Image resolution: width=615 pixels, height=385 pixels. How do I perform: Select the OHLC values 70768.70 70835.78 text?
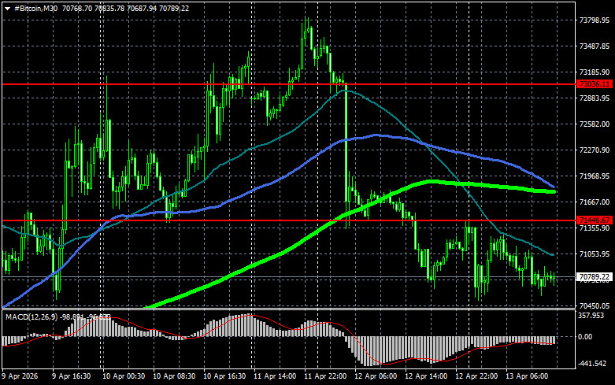click(x=93, y=8)
